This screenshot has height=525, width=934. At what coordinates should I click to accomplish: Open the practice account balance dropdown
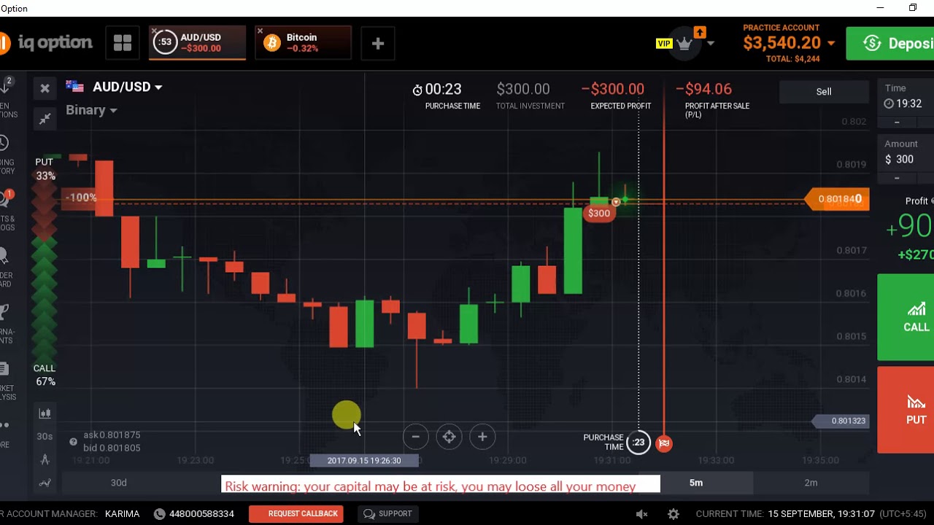point(831,44)
